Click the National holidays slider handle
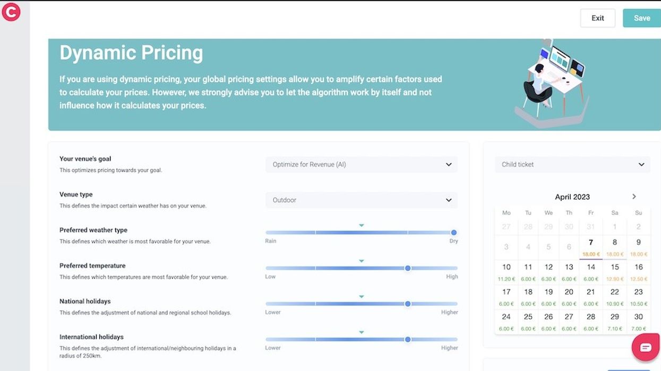Viewport: 661px width, 371px height. 408,304
